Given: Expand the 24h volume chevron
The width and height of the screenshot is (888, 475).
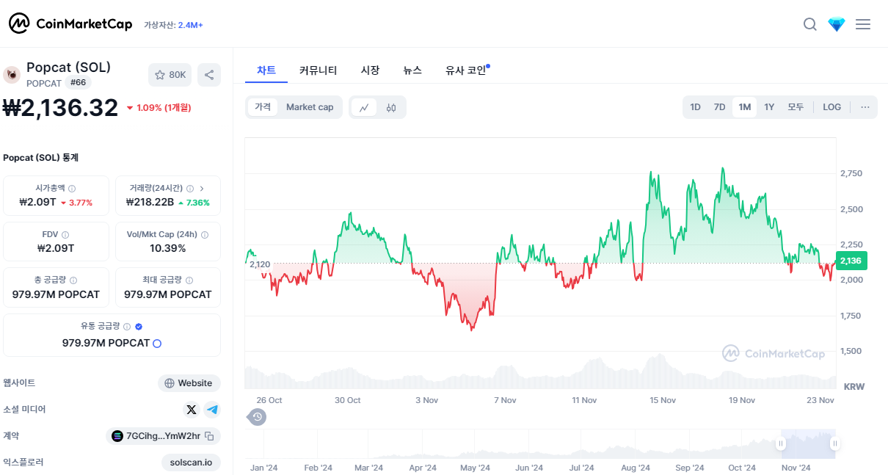Looking at the screenshot, I should click(x=202, y=189).
